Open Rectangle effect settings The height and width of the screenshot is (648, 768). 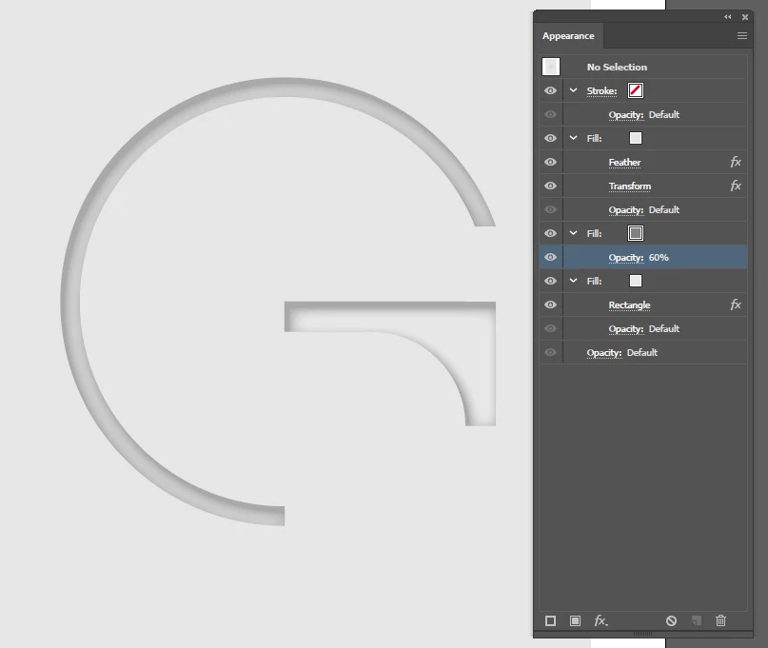[629, 305]
